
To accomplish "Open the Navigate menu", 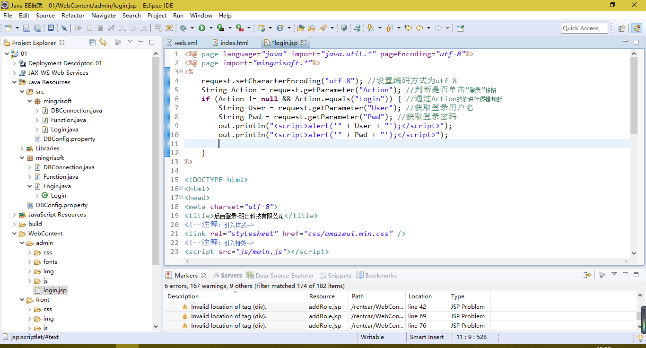I will tap(104, 15).
